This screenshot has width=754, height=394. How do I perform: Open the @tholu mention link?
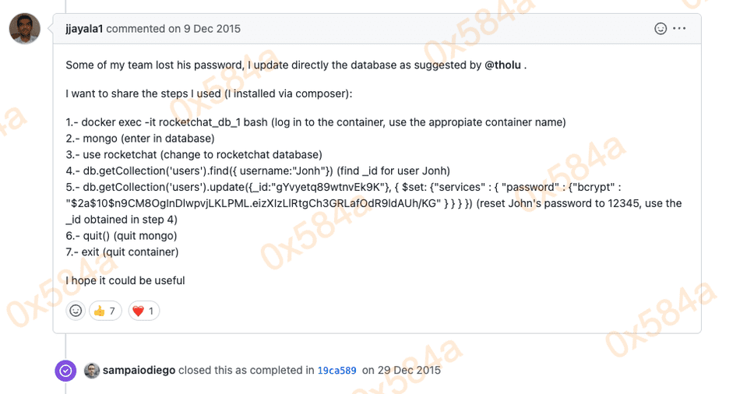(x=503, y=65)
